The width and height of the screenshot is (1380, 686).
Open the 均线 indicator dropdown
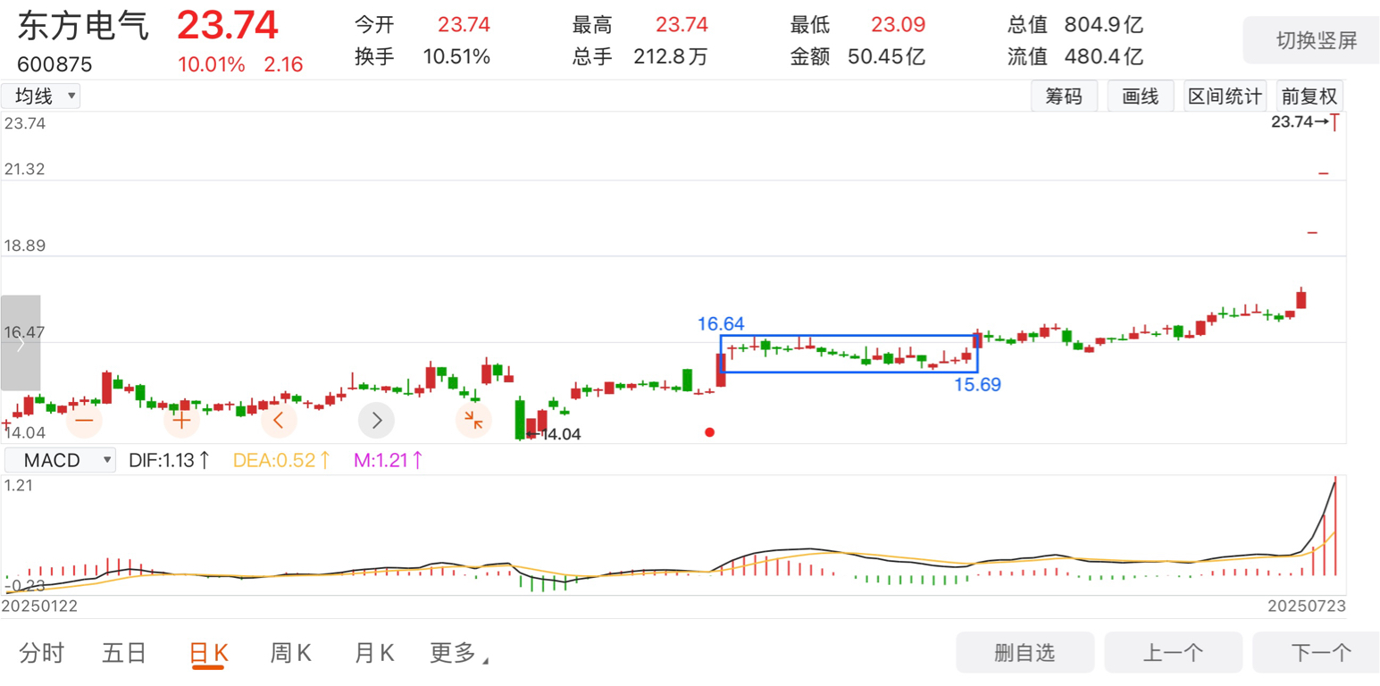click(x=41, y=96)
